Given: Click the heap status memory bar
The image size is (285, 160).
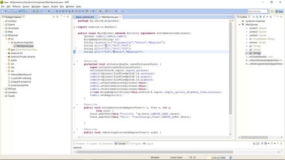Looking at the screenshot, I should tap(218, 158).
